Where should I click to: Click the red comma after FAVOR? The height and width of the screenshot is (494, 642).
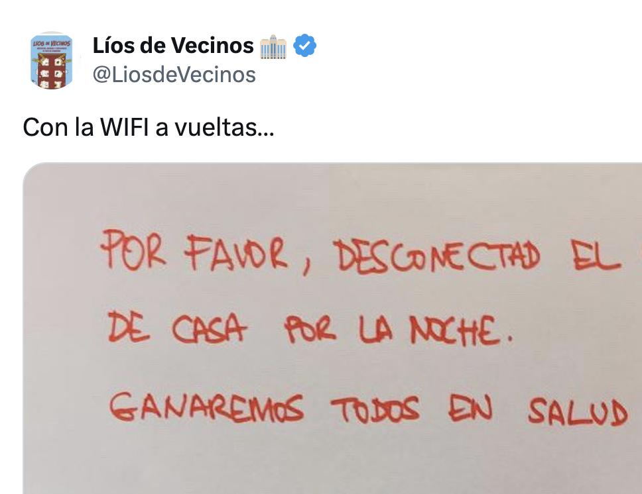(306, 268)
